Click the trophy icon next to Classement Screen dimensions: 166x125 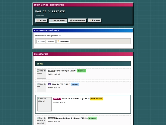(58, 41)
